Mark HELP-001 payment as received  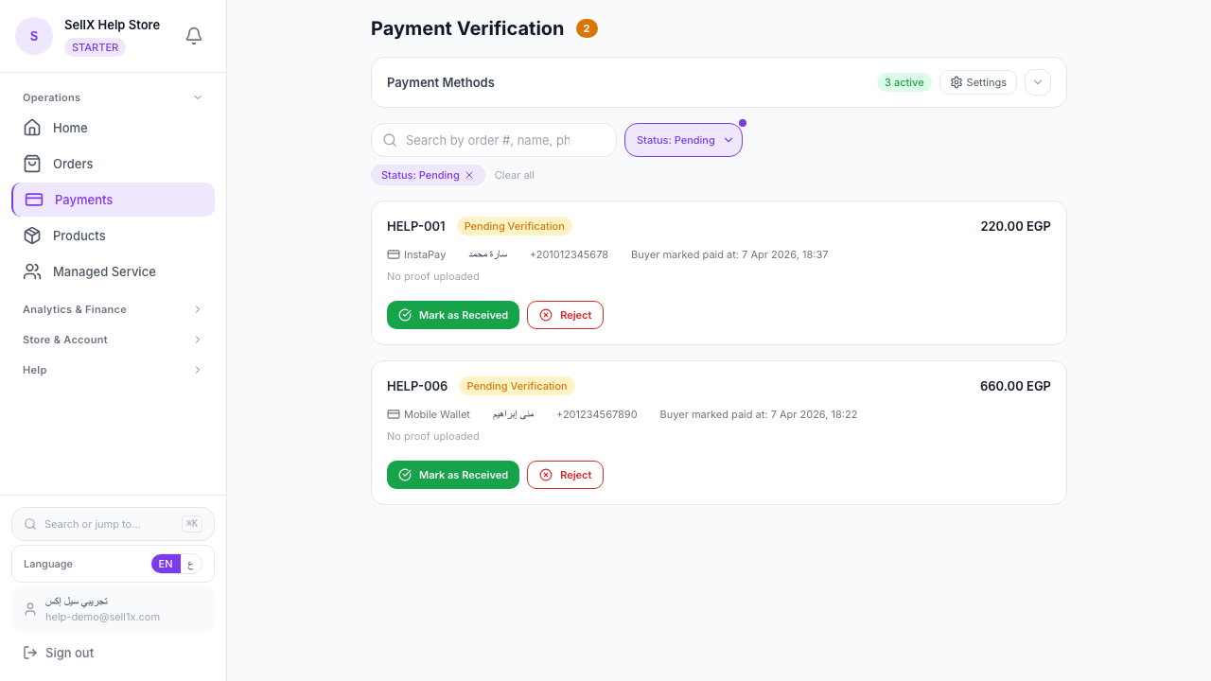[453, 315]
